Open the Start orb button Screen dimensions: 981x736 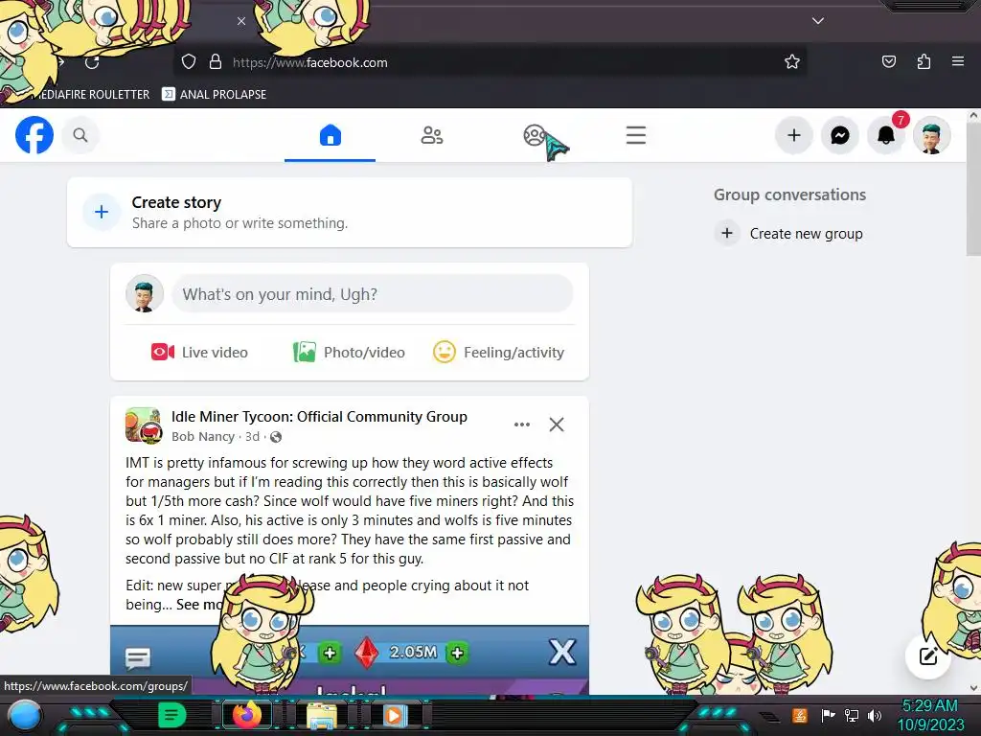(25, 715)
